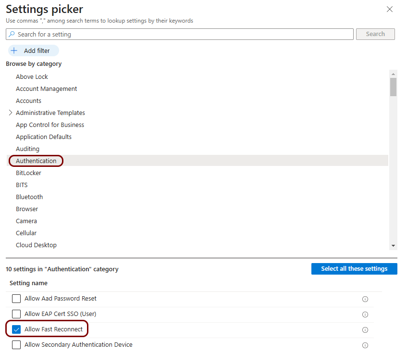407x353 pixels.
Task: Uncheck Allow Fast Reconnect setting
Action: pyautogui.click(x=16, y=329)
